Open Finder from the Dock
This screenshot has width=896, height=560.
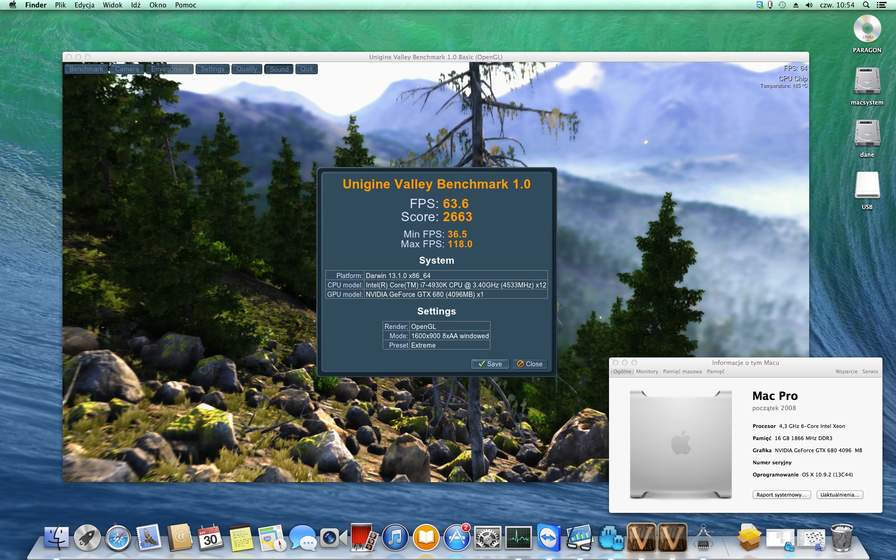click(x=56, y=538)
